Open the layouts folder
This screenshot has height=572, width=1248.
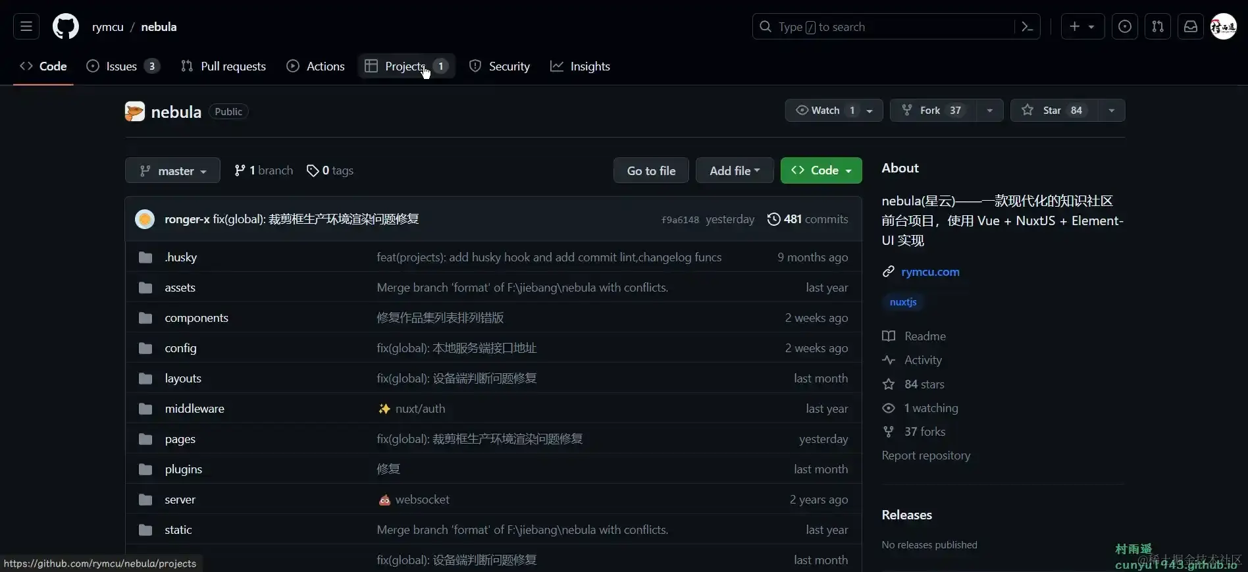tap(183, 378)
